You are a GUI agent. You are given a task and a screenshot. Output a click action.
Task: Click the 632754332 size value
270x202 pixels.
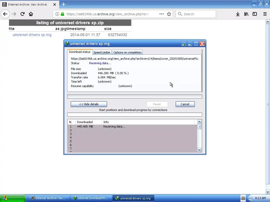[x=118, y=35]
